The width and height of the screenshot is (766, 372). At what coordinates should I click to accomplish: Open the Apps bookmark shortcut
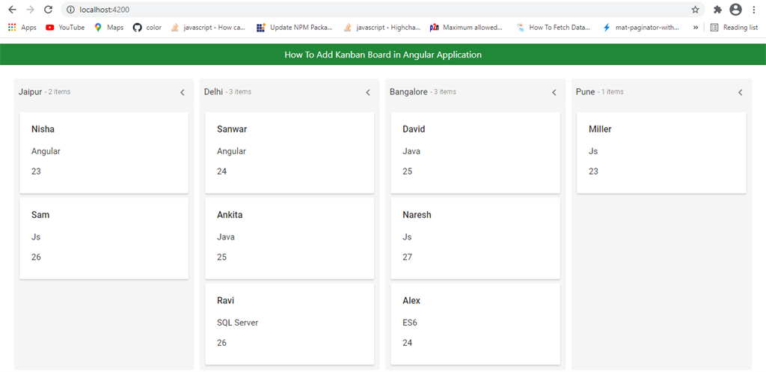[22, 28]
